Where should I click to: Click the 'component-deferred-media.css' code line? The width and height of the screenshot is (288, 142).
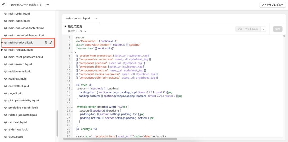(x=117, y=78)
